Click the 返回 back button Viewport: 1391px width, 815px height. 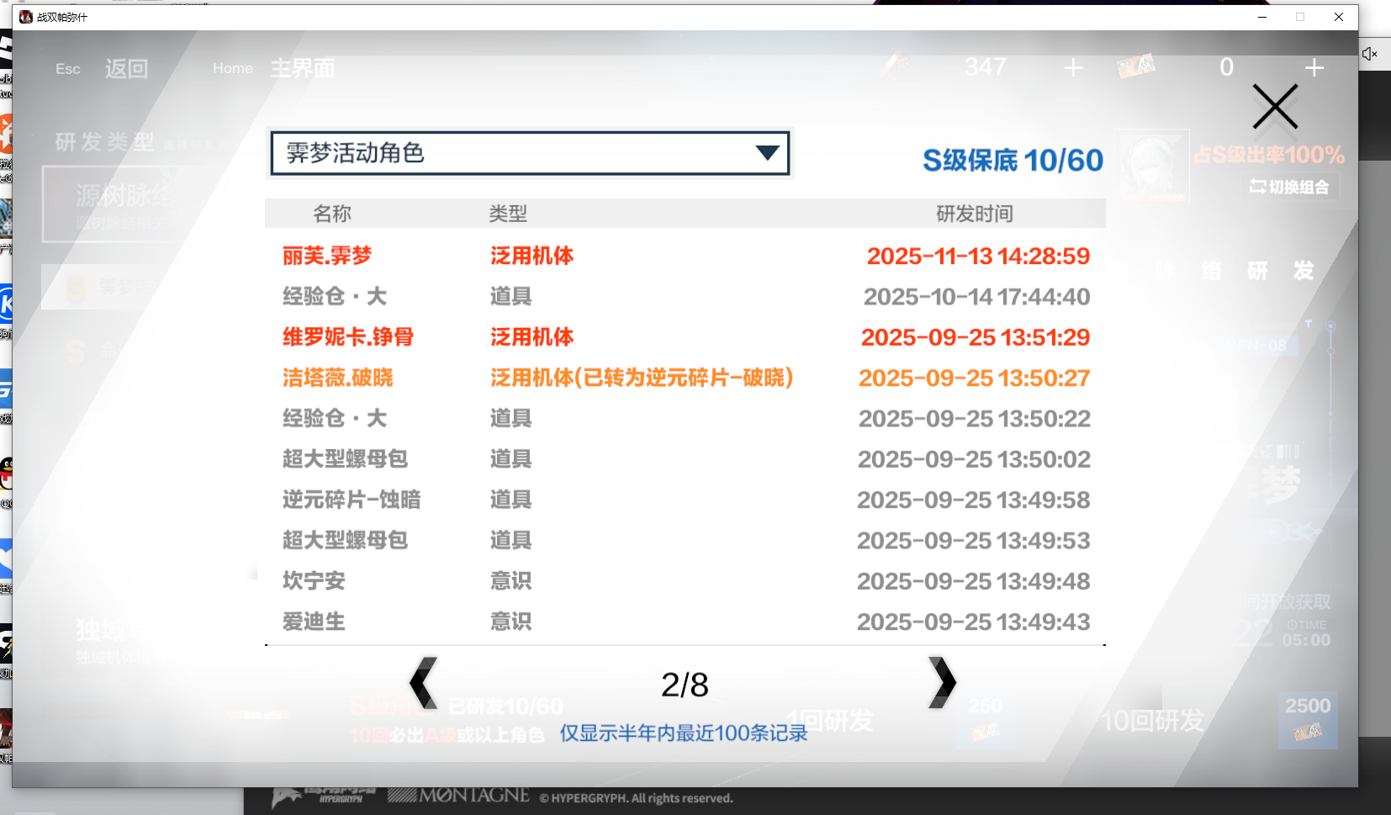[x=126, y=68]
